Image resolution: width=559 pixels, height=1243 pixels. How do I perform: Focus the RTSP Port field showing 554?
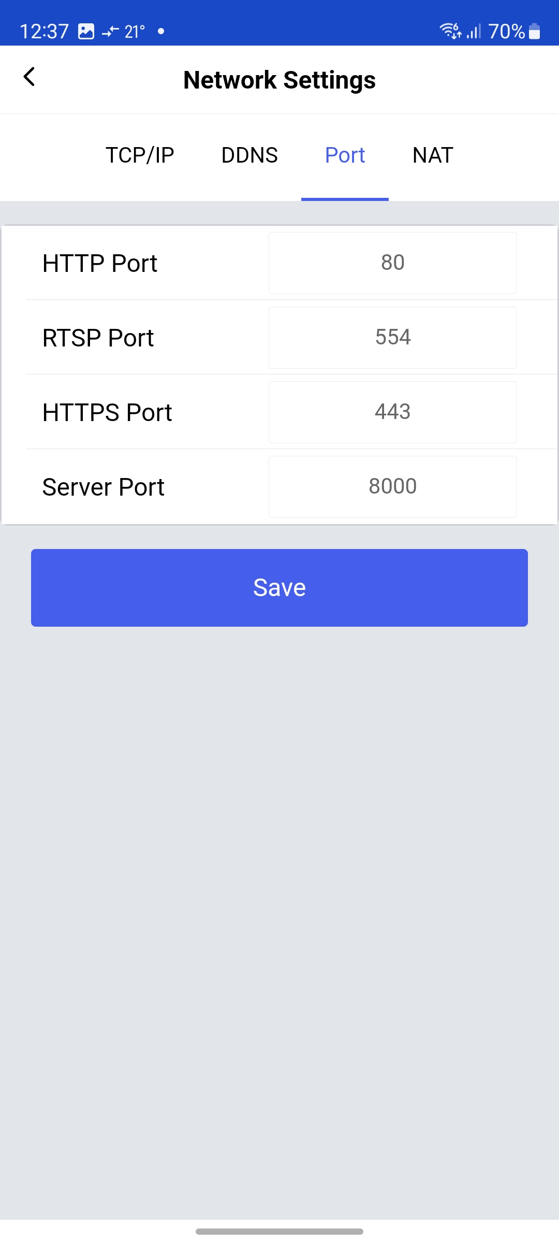click(x=392, y=338)
